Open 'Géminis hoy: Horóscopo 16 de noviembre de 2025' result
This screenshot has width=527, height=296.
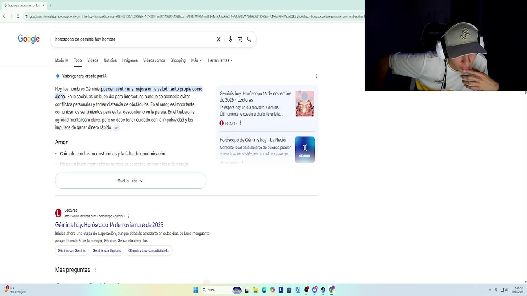[109, 225]
